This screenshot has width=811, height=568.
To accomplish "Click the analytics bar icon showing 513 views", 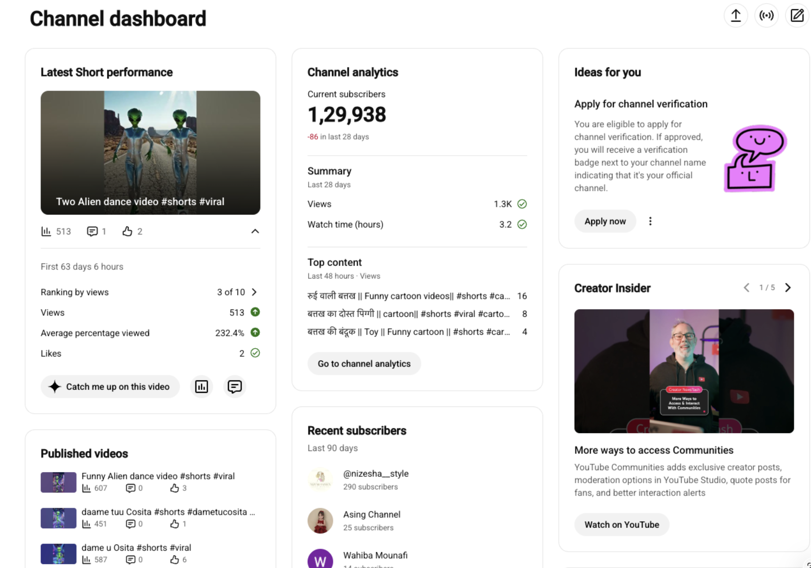I will [x=46, y=231].
